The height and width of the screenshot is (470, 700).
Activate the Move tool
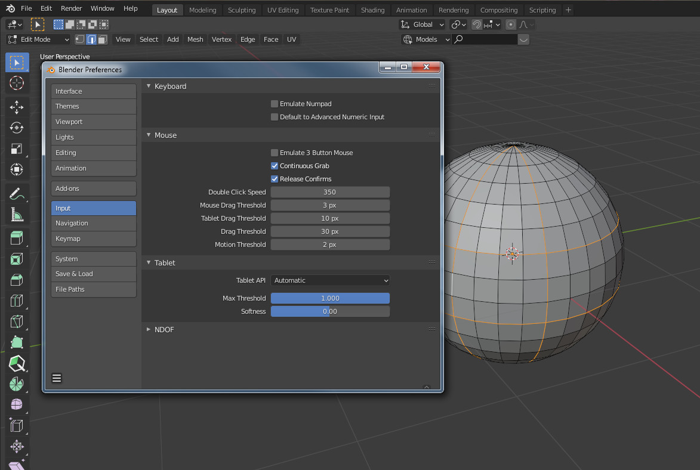17,107
